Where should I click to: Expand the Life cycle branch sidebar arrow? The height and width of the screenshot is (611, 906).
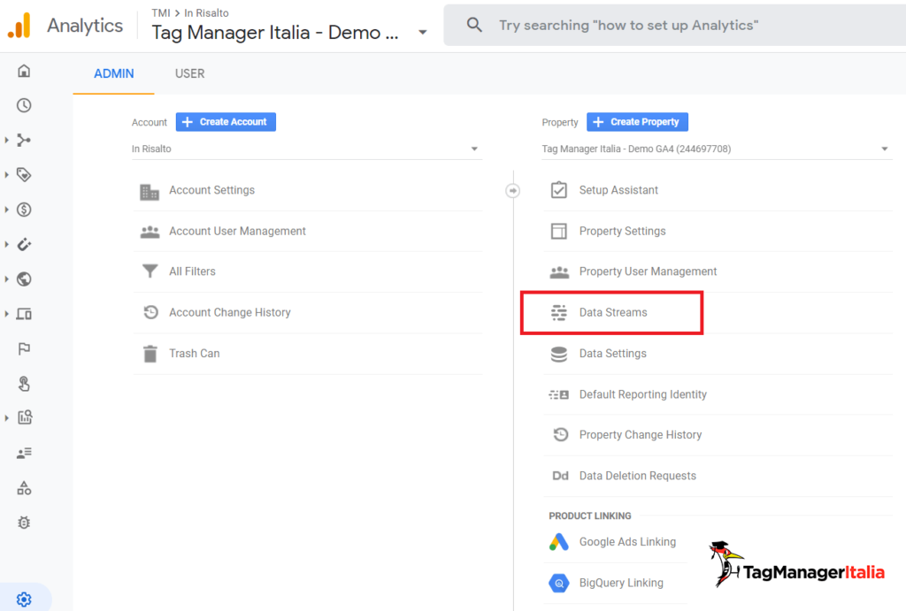click(7, 141)
